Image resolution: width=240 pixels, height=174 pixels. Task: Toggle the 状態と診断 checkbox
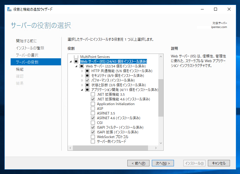click(x=87, y=85)
